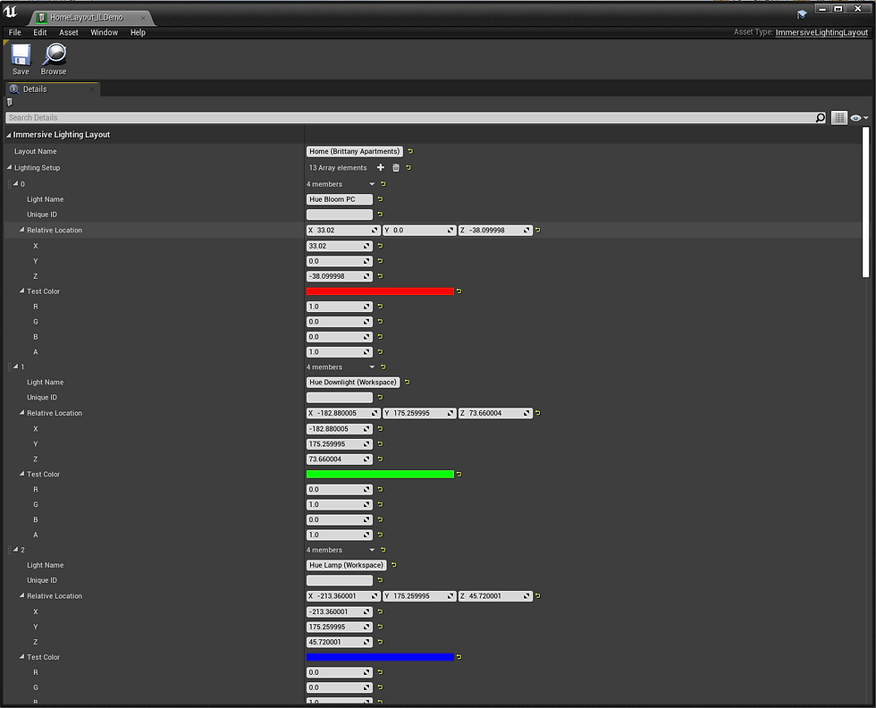Collapse the Immersive Lighting Layout root section
This screenshot has height=708, width=876.
click(x=7, y=134)
